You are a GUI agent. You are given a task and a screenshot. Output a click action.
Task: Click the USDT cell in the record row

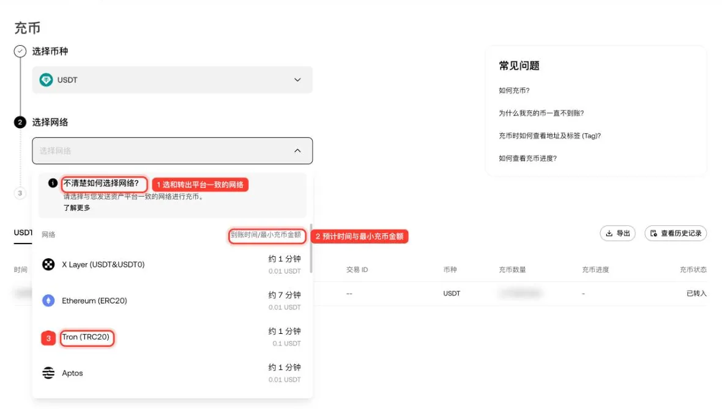click(x=452, y=293)
